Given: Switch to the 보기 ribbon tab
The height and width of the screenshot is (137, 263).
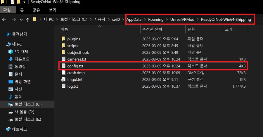Looking at the screenshot, I should point(53,10).
